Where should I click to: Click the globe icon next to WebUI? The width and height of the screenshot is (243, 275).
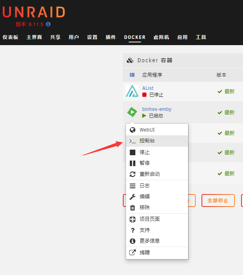click(133, 130)
